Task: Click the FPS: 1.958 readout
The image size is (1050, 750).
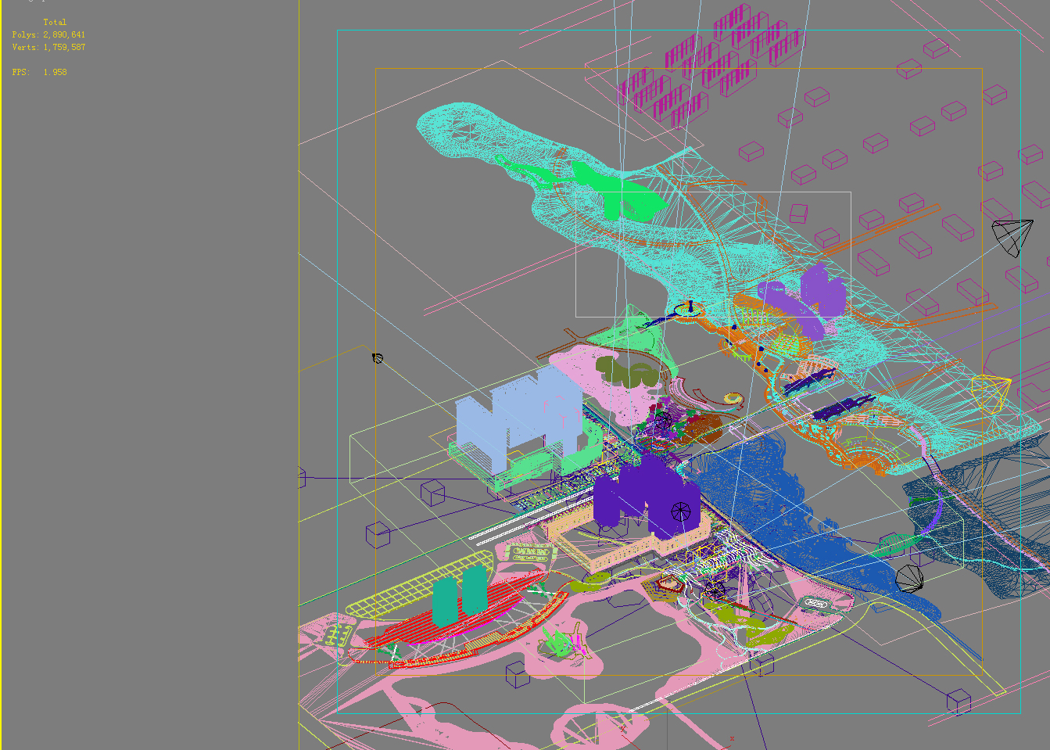Action: point(39,72)
